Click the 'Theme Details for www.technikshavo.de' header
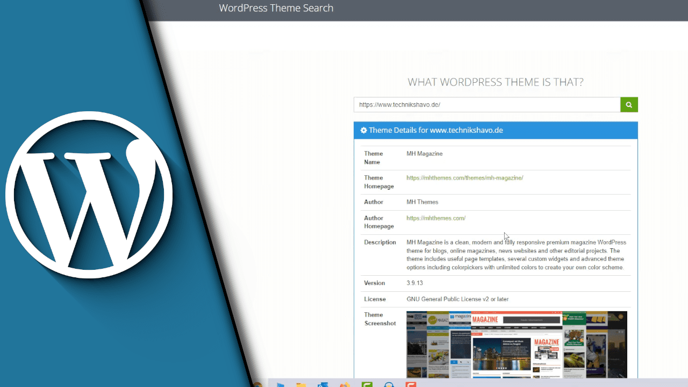The width and height of the screenshot is (688, 387). [x=496, y=131]
